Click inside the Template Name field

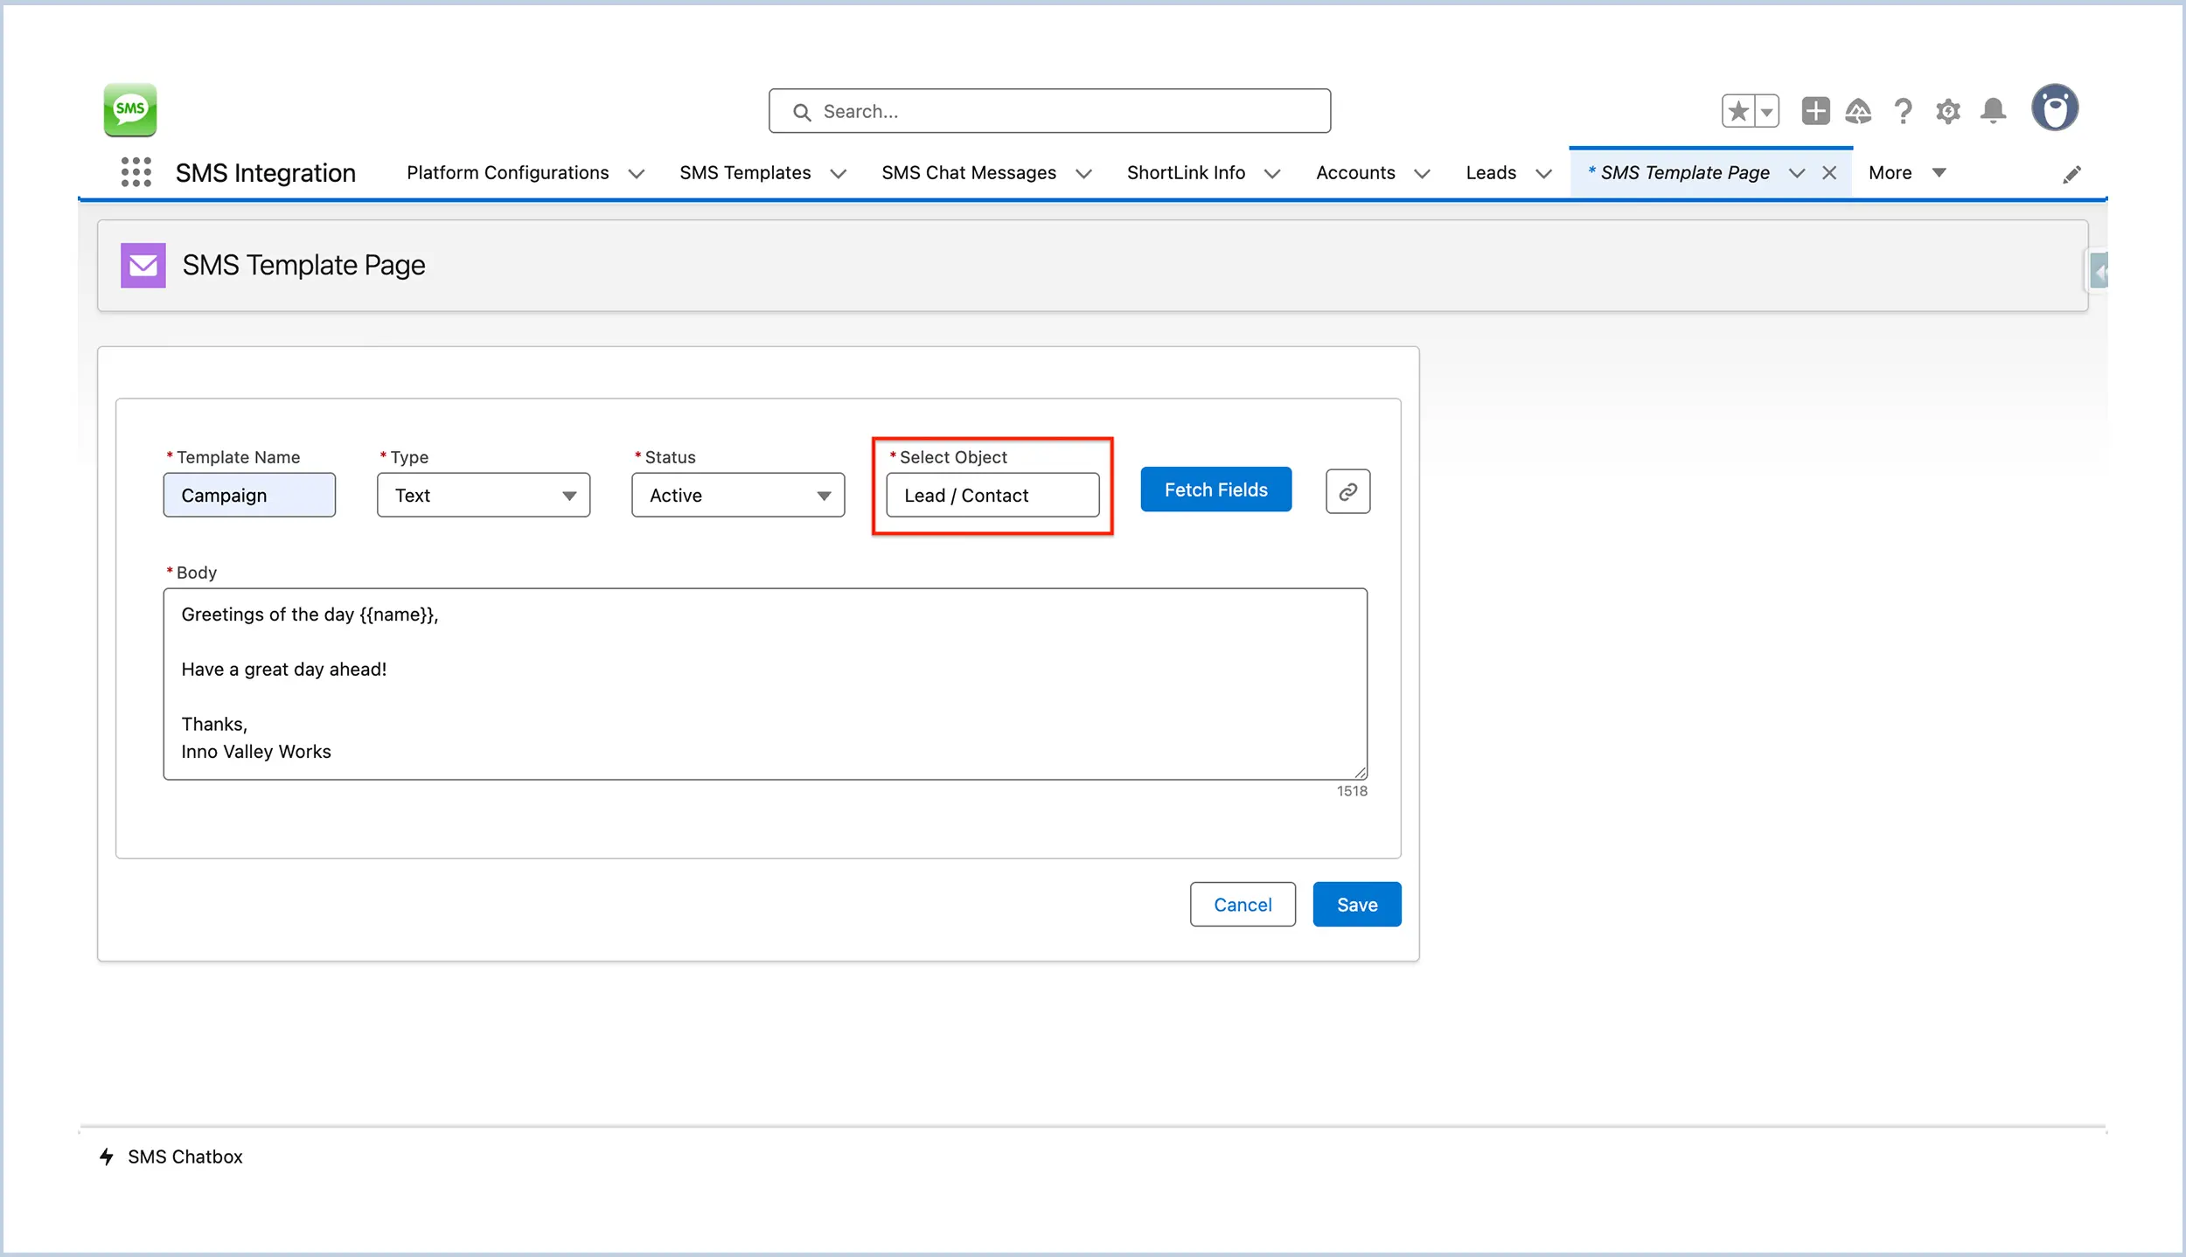click(x=249, y=495)
